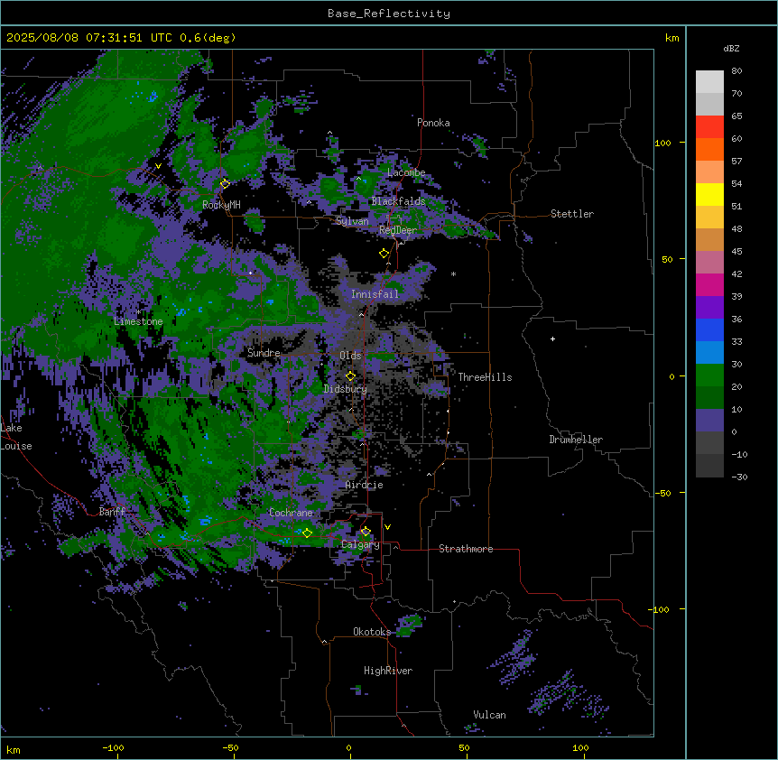Click the RedDeer city label
The width and height of the screenshot is (778, 760).
click(398, 230)
